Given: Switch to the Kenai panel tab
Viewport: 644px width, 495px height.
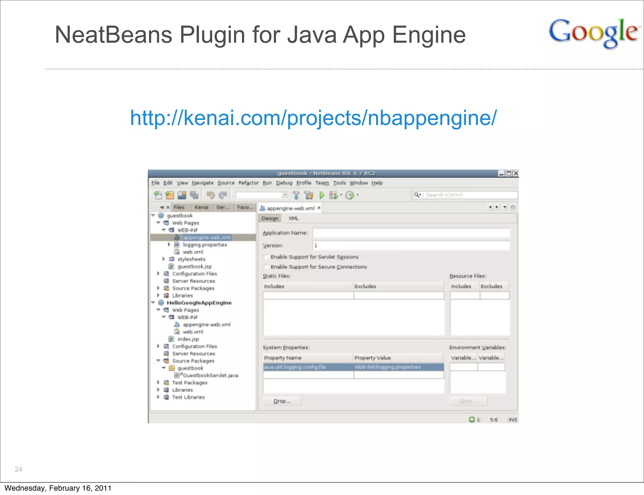Looking at the screenshot, I should tap(201, 207).
